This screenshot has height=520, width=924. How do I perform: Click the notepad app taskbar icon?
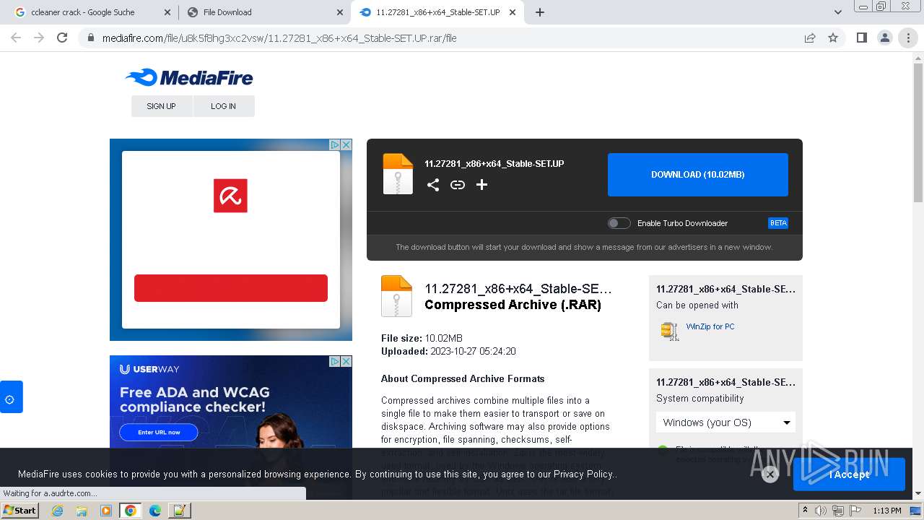point(179,511)
